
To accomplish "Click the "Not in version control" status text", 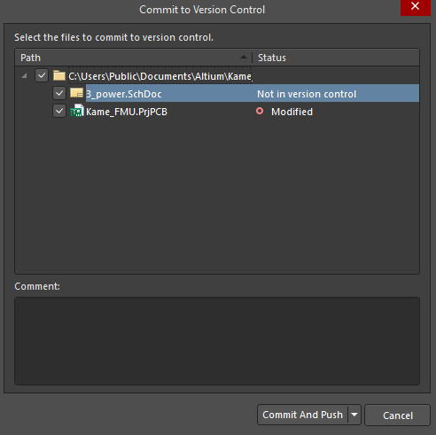I will click(x=307, y=94).
